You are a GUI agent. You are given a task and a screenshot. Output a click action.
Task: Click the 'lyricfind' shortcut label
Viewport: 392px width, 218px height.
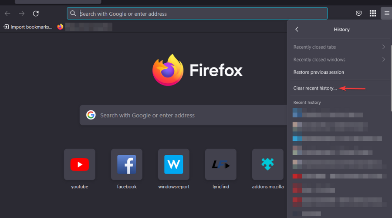tap(221, 187)
